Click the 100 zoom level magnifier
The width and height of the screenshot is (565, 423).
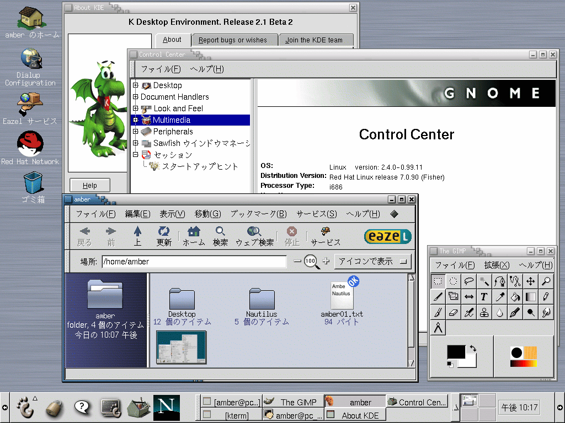coord(311,262)
